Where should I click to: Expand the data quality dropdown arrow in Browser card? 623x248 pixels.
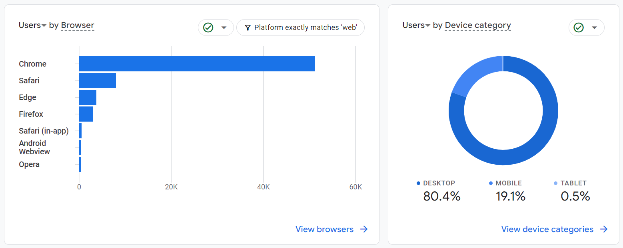pyautogui.click(x=224, y=28)
